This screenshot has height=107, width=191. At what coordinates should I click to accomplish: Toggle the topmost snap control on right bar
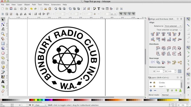(188, 19)
